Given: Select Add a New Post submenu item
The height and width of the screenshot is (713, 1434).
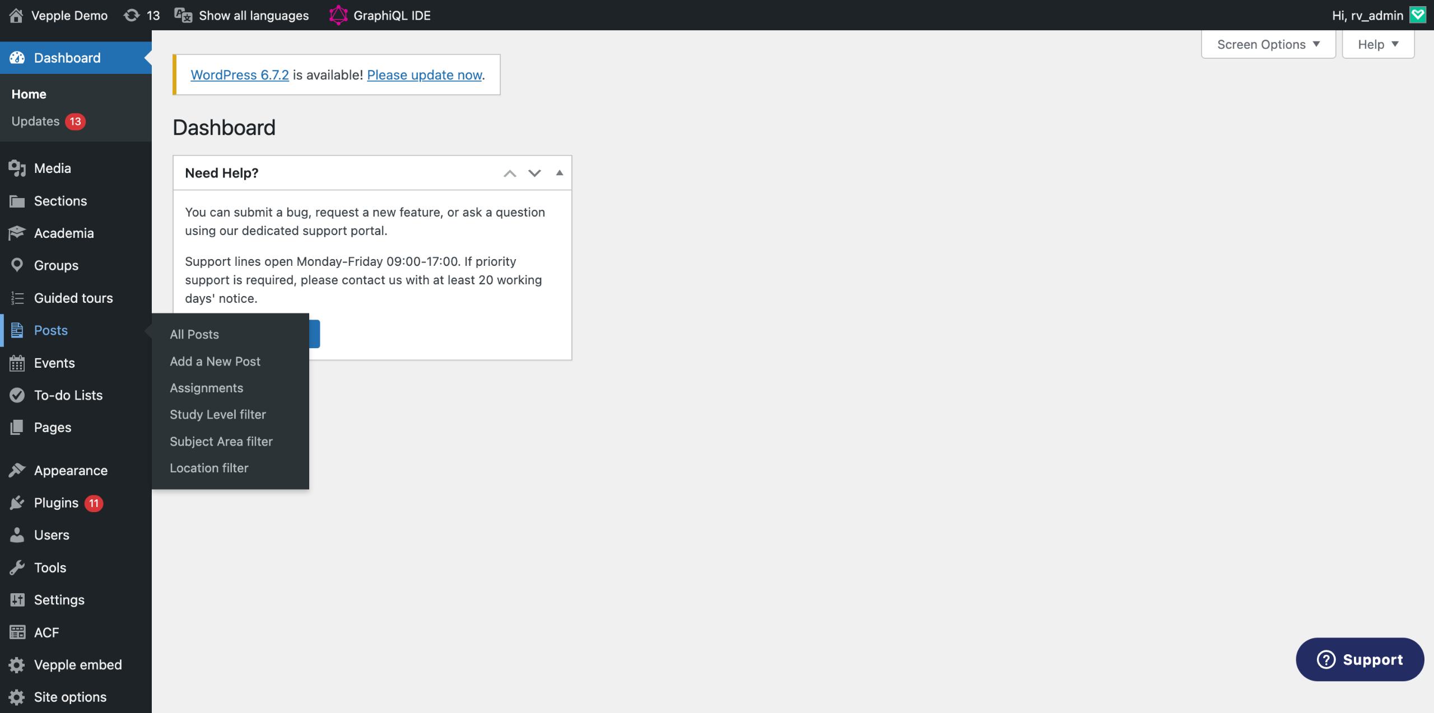Looking at the screenshot, I should tap(215, 361).
